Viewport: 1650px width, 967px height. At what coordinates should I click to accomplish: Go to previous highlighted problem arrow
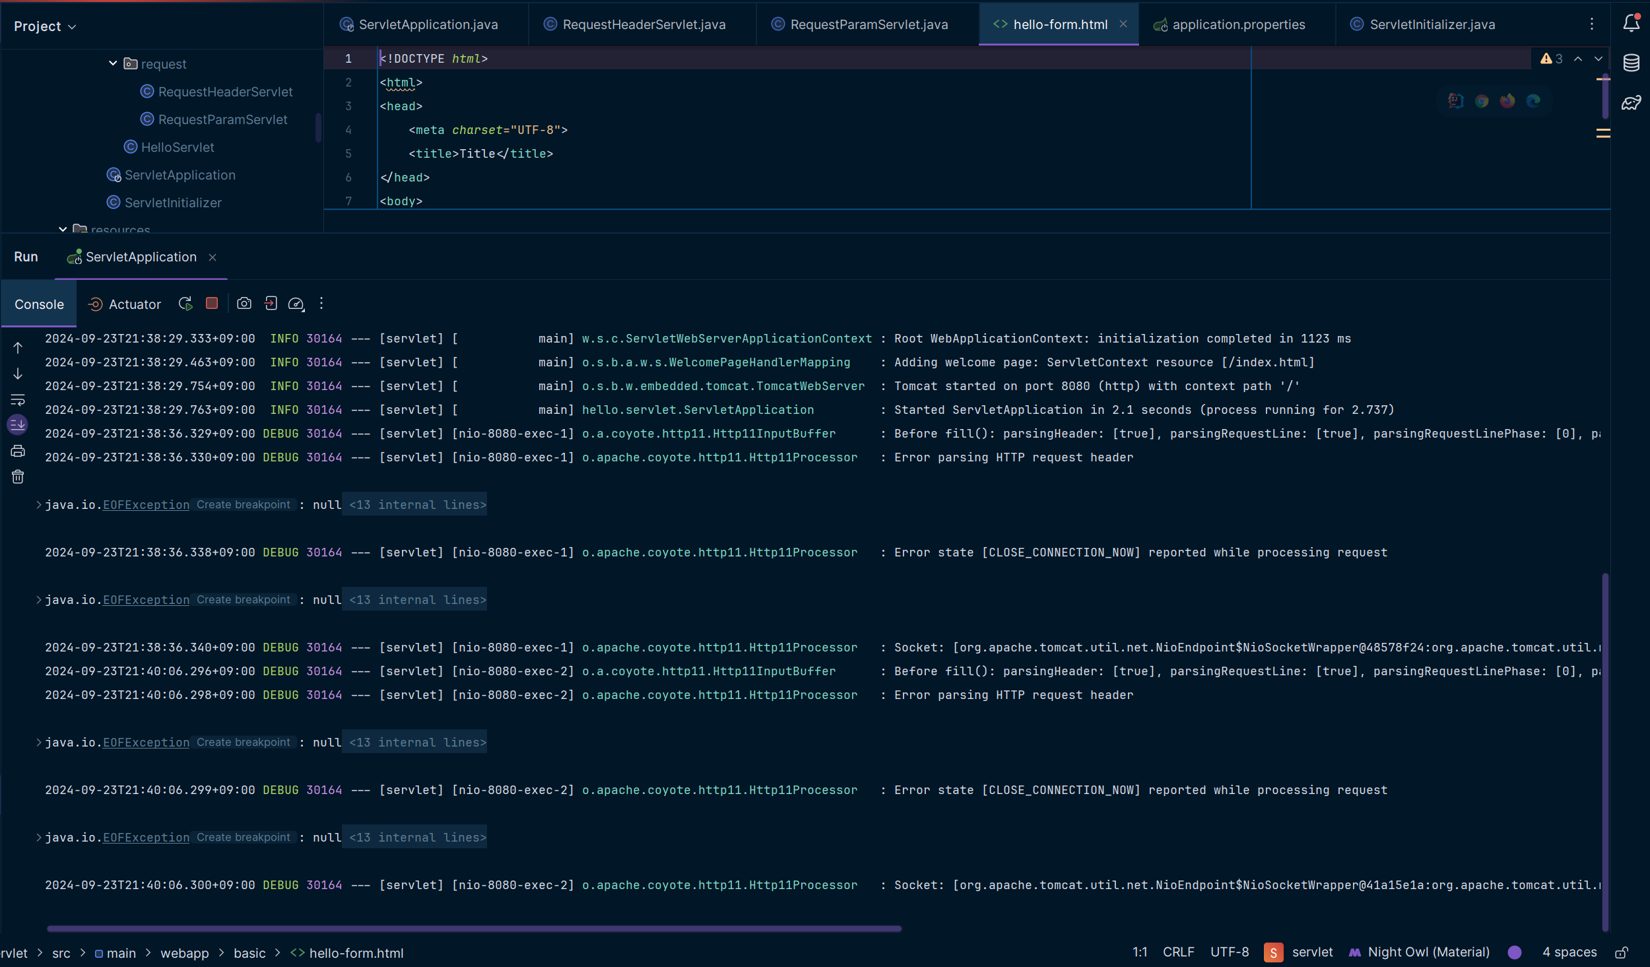coord(1578,59)
